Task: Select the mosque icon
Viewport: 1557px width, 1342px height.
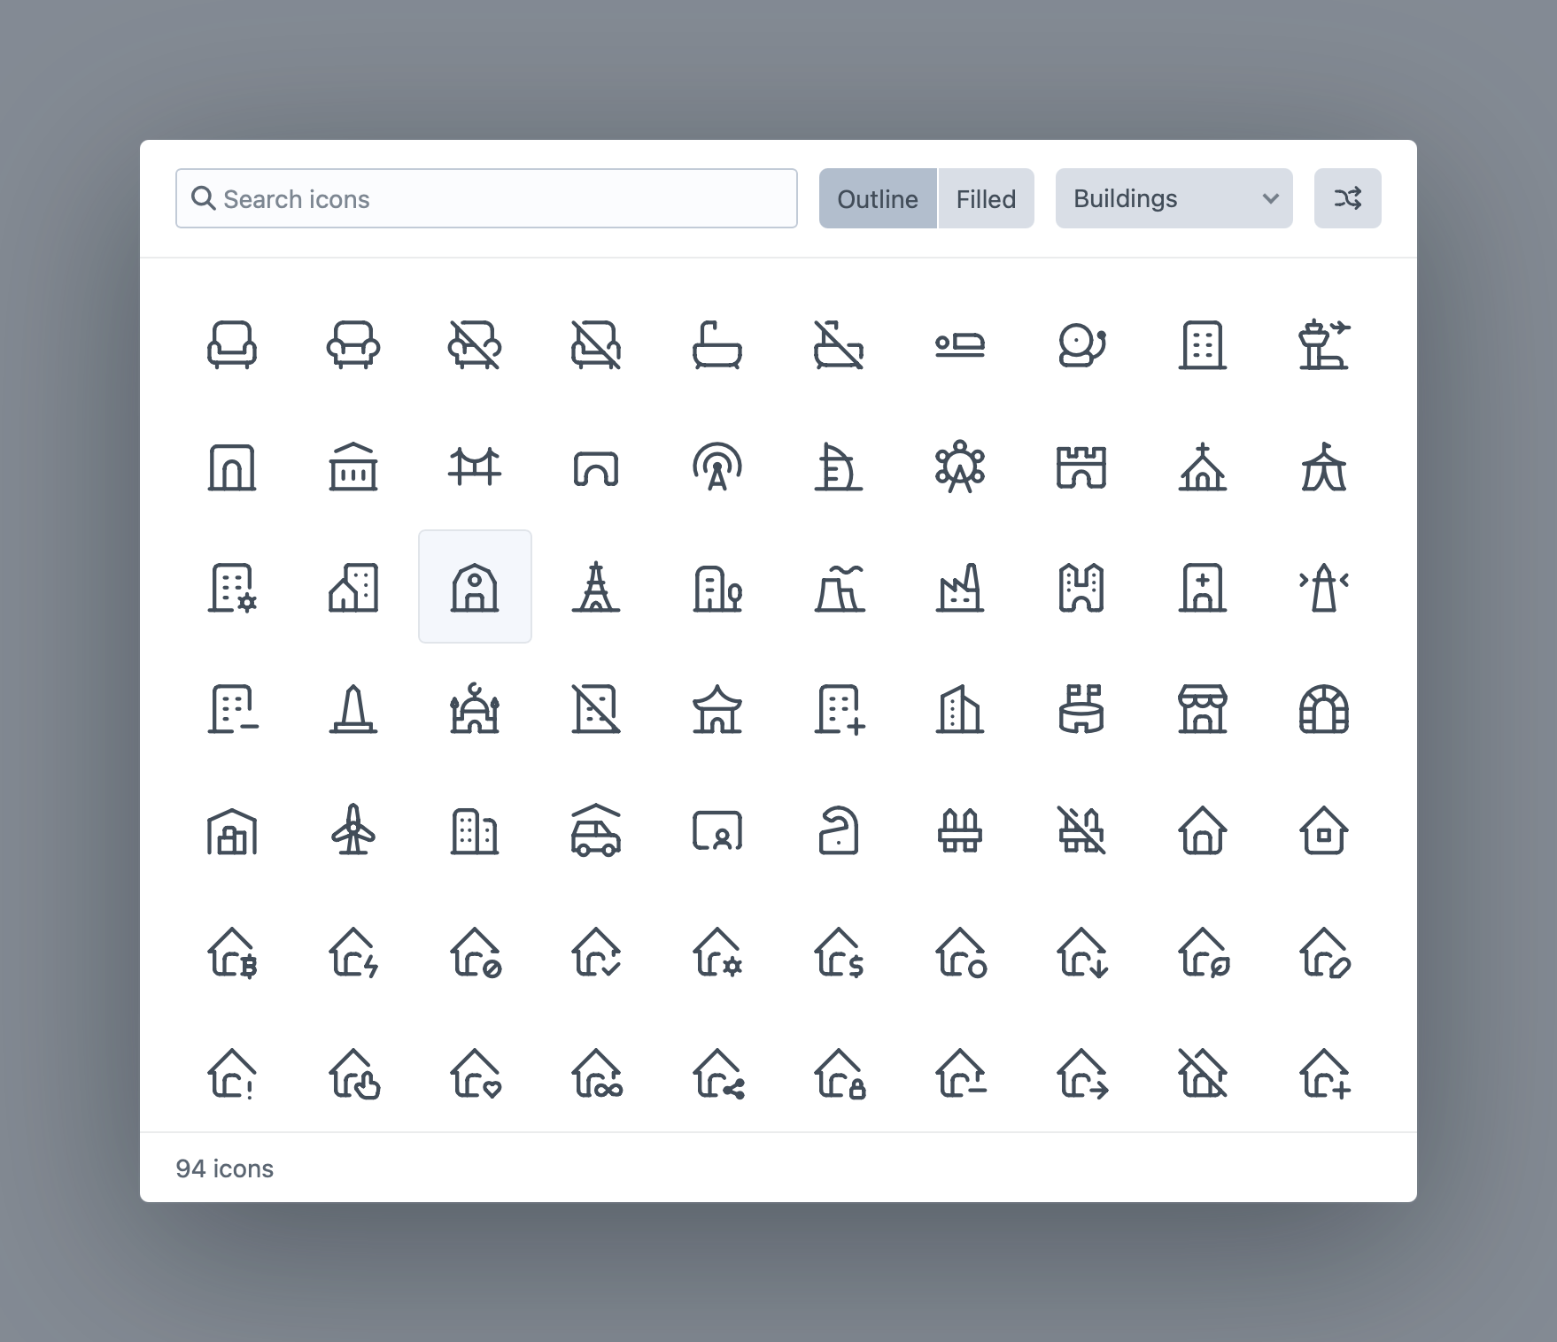Action: point(475,708)
